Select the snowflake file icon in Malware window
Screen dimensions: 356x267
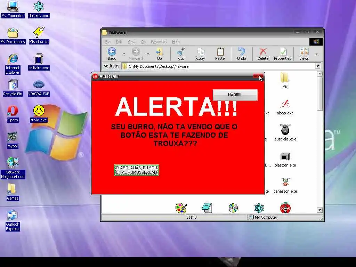pyautogui.click(x=259, y=208)
